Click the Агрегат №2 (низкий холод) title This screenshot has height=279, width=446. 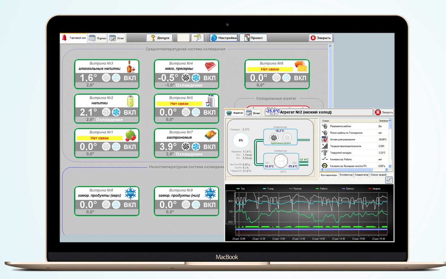(x=306, y=112)
